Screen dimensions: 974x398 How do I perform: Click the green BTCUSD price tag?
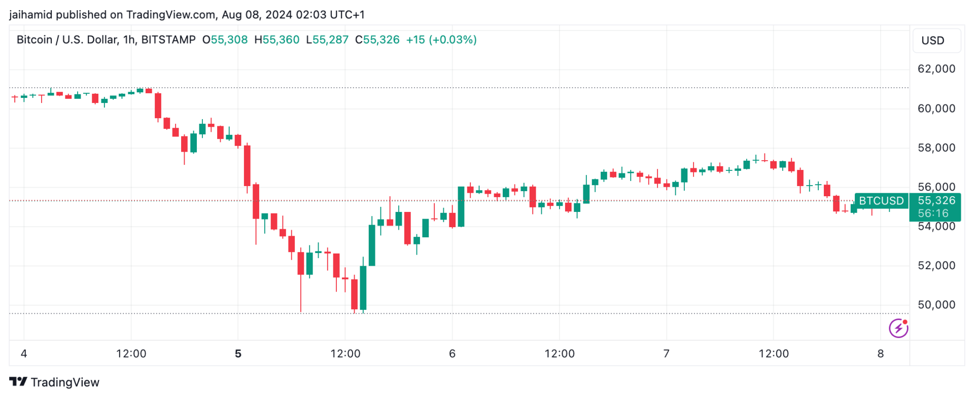click(x=881, y=201)
